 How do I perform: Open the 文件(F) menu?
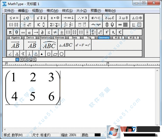pyautogui.click(x=9, y=11)
